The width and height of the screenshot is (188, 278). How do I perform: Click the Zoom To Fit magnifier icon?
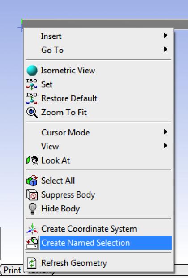coord(32,112)
